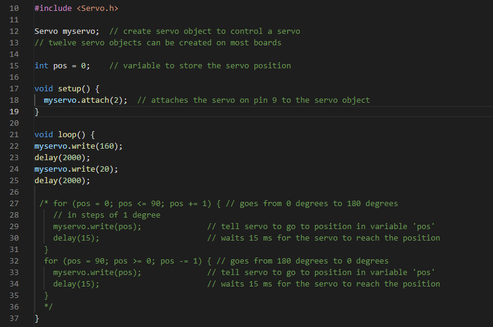Click the 'attaches the servo on pin 9' comment
The image size is (493, 327).
click(254, 100)
